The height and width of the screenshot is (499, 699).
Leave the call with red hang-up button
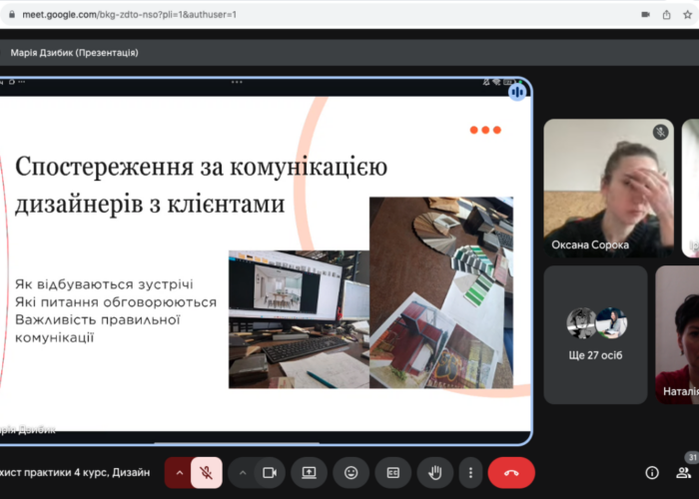[511, 472]
